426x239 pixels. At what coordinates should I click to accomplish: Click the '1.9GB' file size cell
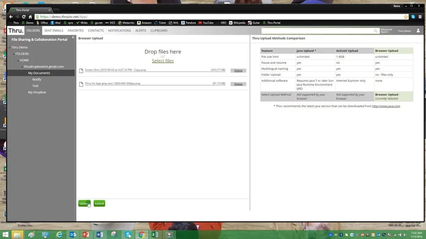[x=354, y=57]
